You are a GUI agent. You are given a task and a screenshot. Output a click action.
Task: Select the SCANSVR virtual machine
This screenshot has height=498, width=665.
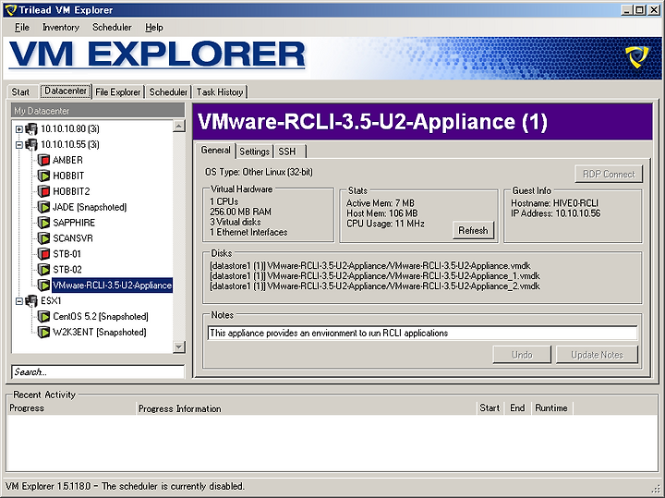73,238
